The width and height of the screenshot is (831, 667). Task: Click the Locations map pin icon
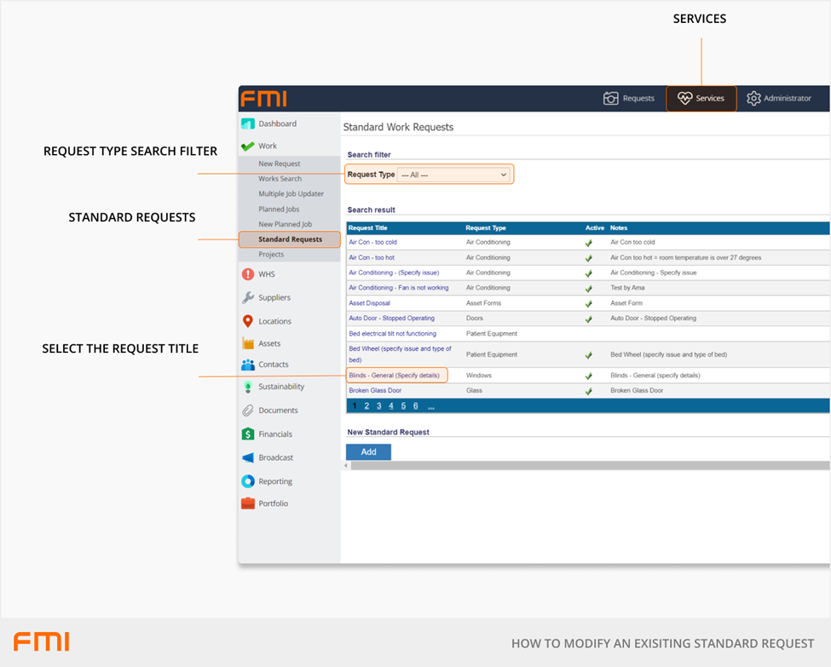[248, 321]
